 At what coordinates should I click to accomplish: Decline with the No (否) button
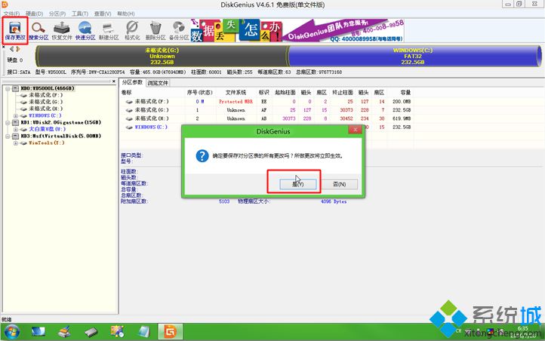tap(339, 184)
